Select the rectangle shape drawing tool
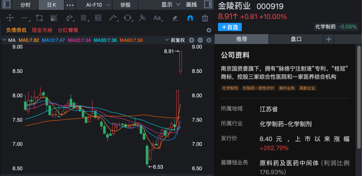362x176 pixels. [39, 18]
